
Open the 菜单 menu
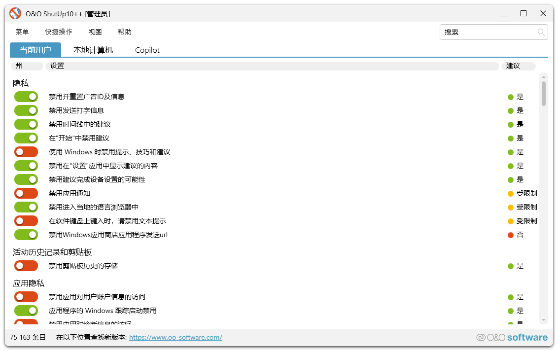tap(22, 32)
